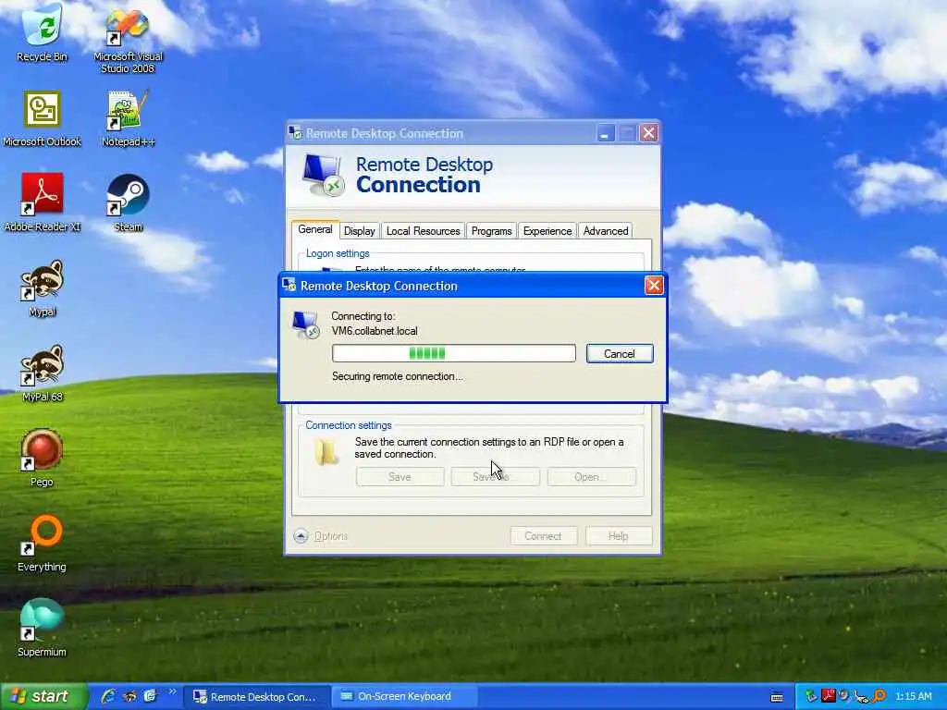
Task: Close the main Remote Desktop Connection window
Action: point(648,133)
